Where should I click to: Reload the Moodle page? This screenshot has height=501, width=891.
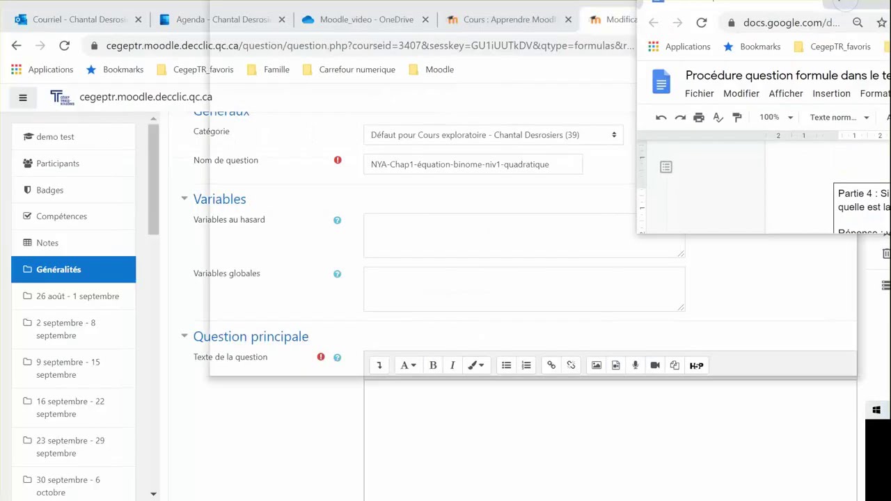(64, 46)
